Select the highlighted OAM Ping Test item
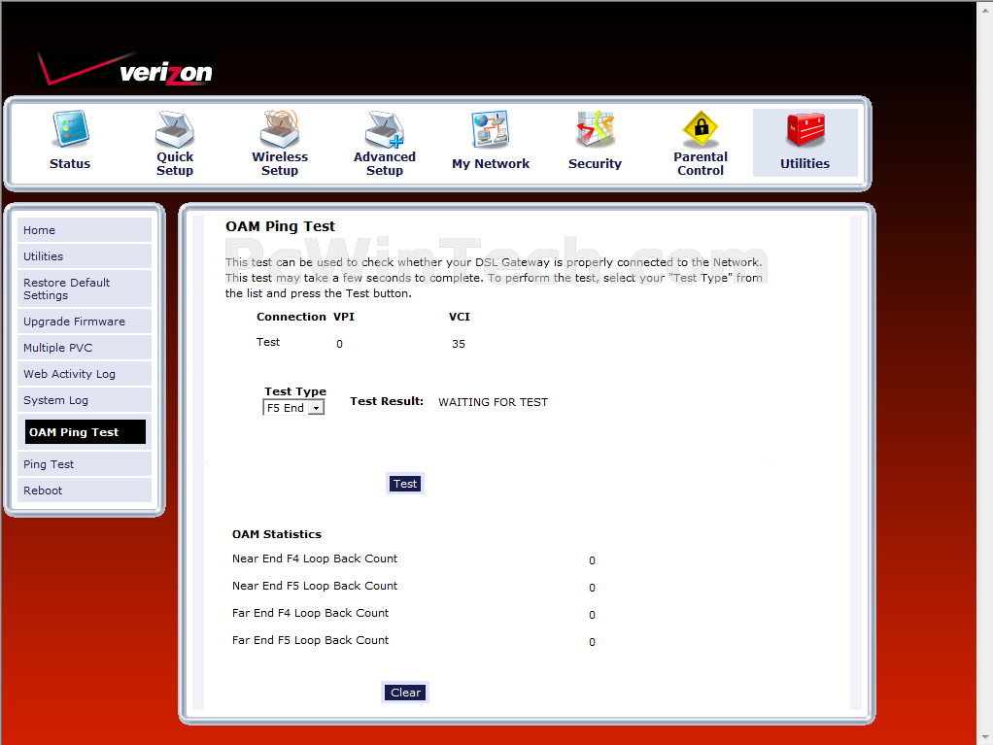This screenshot has width=993, height=745. tap(86, 431)
